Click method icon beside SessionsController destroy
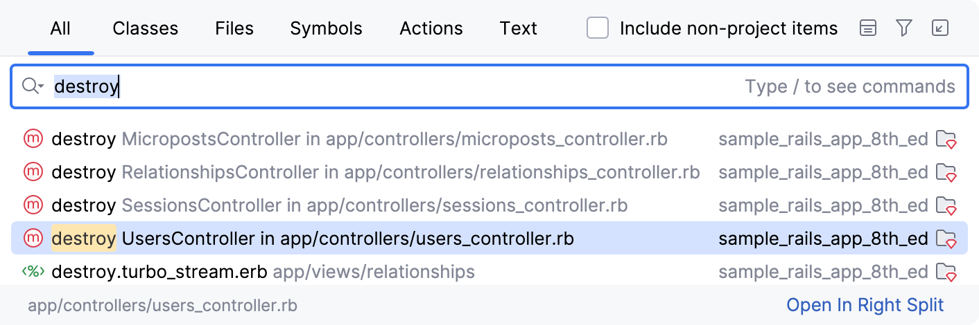The image size is (979, 325). click(x=33, y=205)
